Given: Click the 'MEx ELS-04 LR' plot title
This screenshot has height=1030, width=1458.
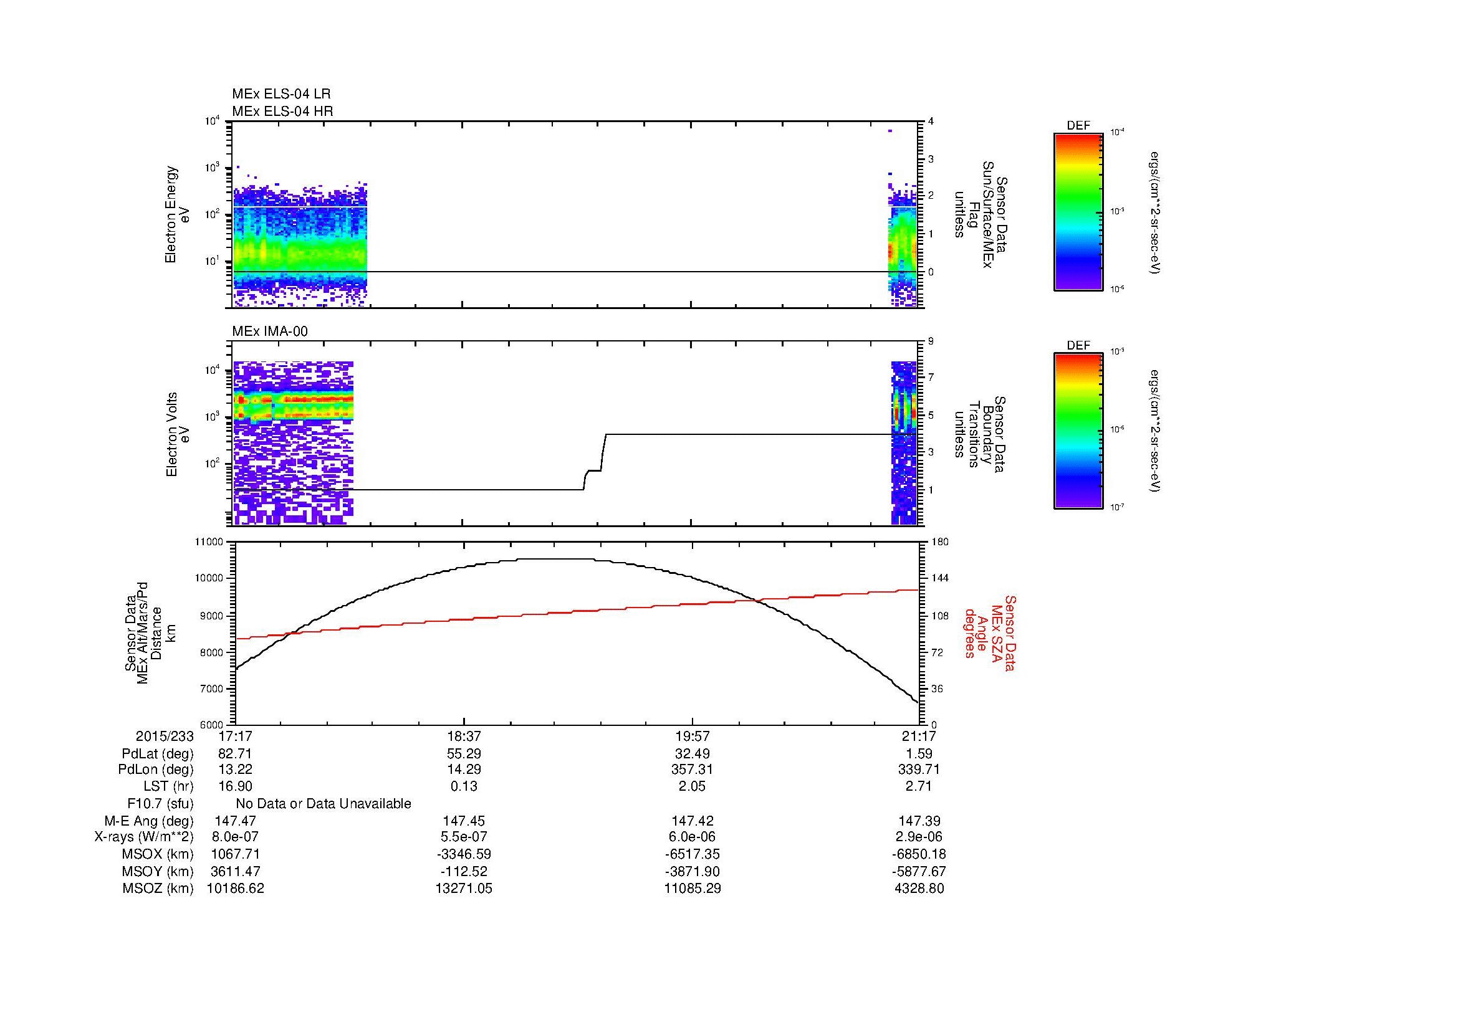Looking at the screenshot, I should pyautogui.click(x=281, y=94).
